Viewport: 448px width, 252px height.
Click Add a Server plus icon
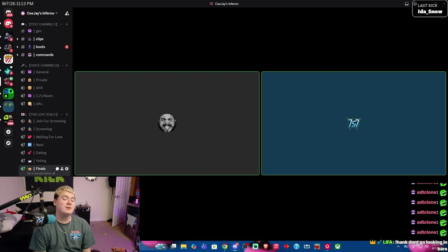8,132
